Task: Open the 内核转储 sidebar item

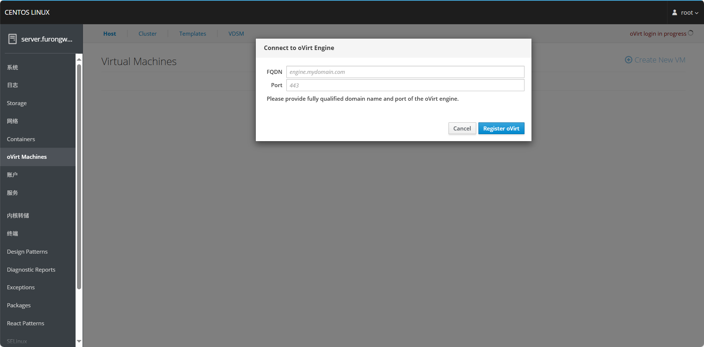Action: click(38, 215)
